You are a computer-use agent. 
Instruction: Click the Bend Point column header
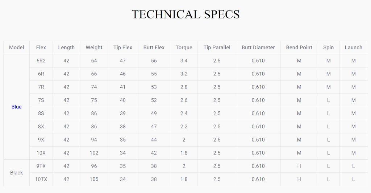[x=299, y=48]
